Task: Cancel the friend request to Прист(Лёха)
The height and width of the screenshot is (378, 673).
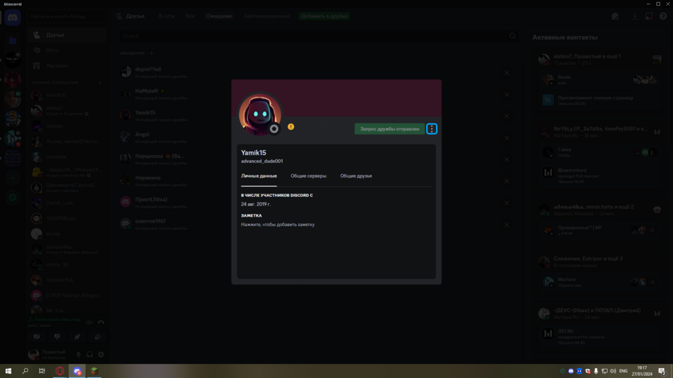Action: coord(507,203)
